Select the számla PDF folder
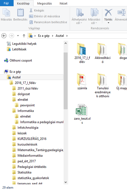 pos(82,82)
